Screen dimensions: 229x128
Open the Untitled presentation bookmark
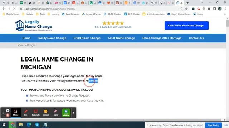pyautogui.click(x=154, y=14)
